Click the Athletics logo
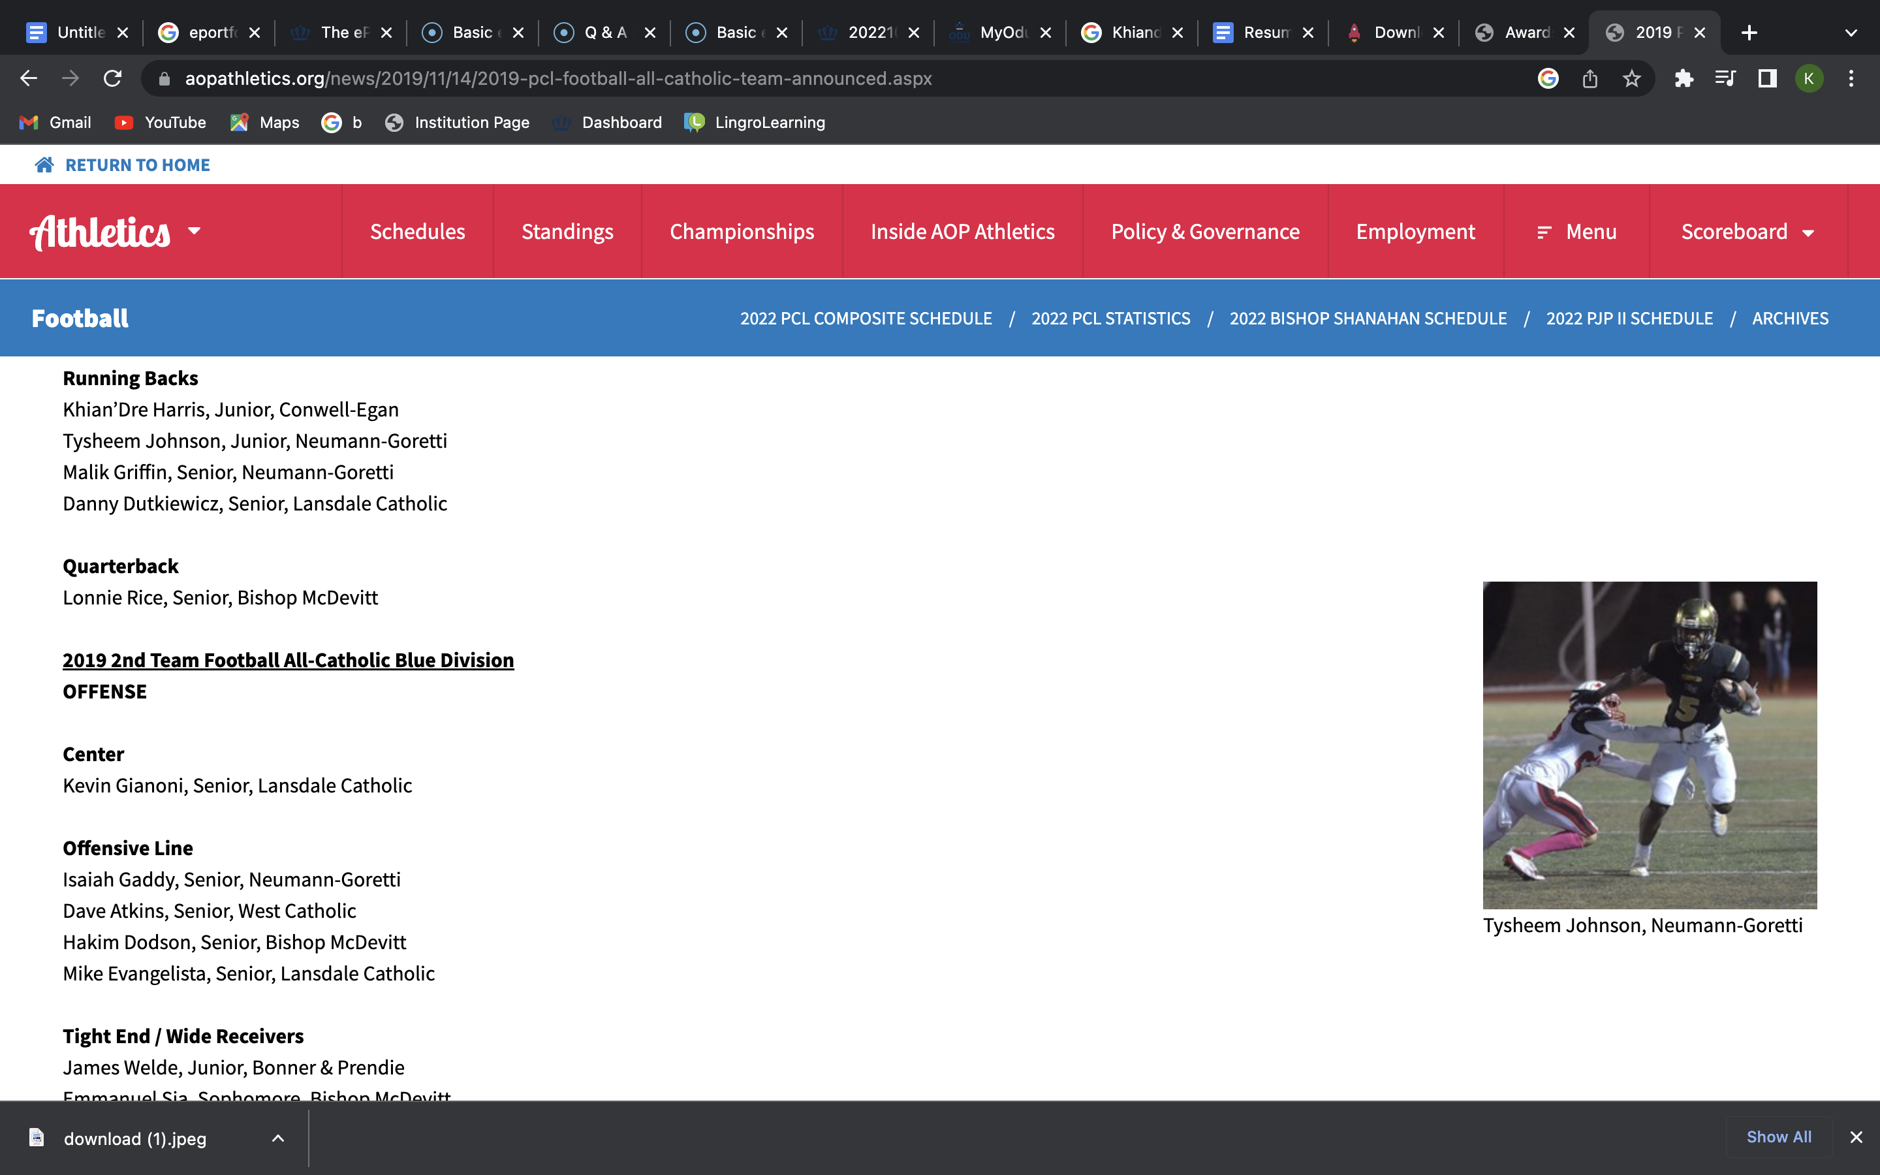 pos(101,232)
